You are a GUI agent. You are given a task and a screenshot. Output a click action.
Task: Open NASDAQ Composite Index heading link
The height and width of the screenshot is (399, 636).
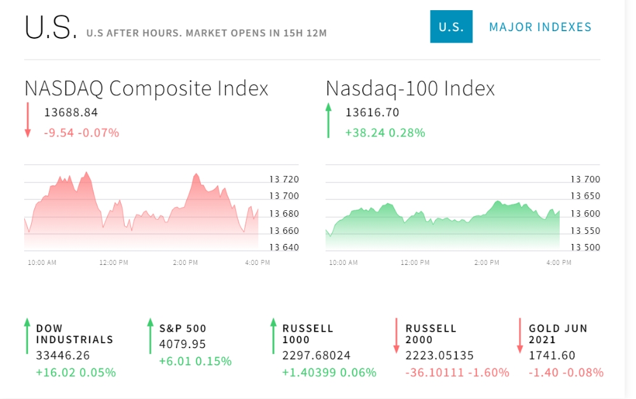(146, 88)
